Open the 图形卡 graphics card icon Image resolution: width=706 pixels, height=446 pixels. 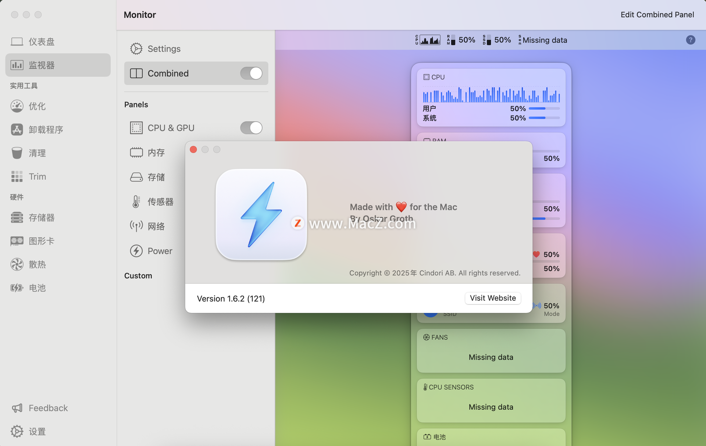coord(17,241)
